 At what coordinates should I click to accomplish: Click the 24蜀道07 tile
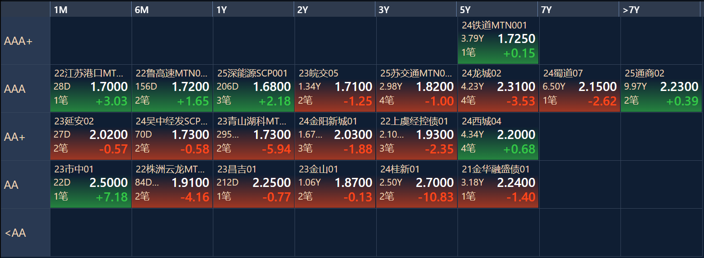580,89
